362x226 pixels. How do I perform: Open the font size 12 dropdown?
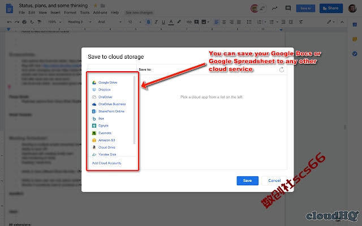click(x=135, y=22)
